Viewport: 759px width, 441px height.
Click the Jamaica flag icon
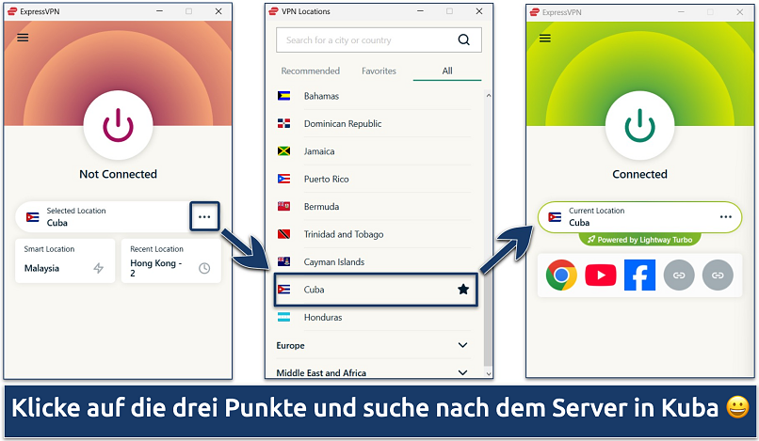pos(283,151)
